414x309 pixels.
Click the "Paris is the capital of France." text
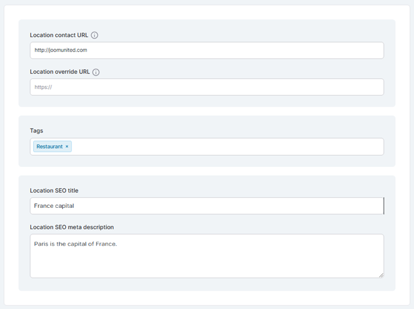(75, 243)
